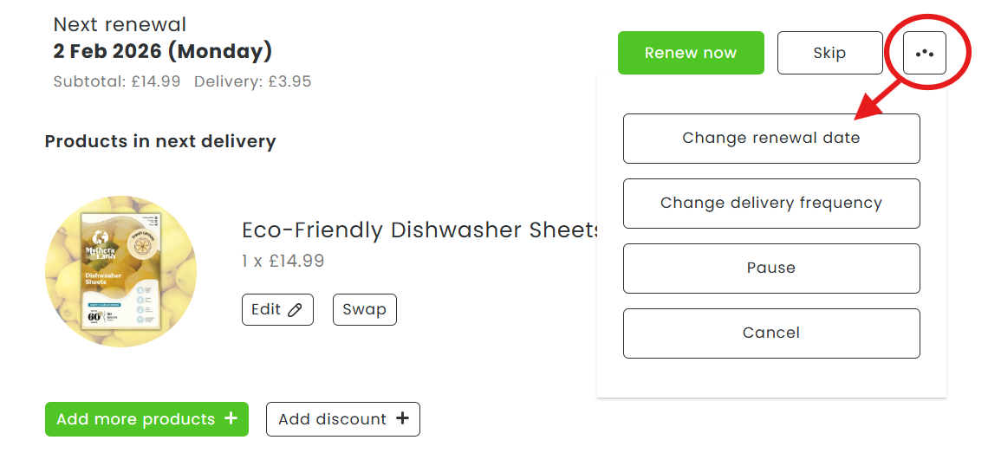
Task: Pause the subscription from the menu
Action: 770,268
